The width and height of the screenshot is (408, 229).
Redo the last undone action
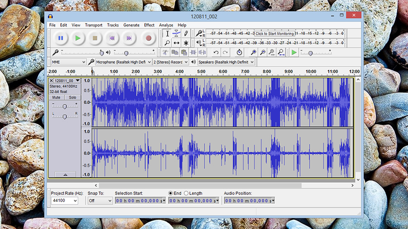(225, 52)
